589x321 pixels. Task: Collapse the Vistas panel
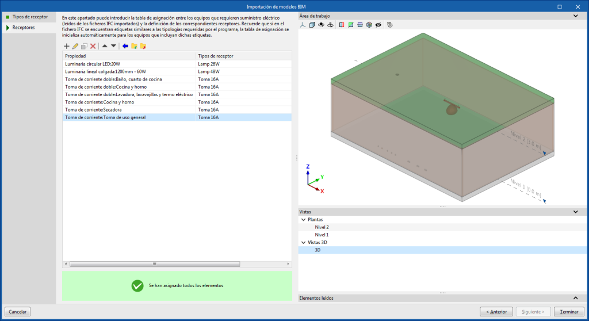point(575,212)
